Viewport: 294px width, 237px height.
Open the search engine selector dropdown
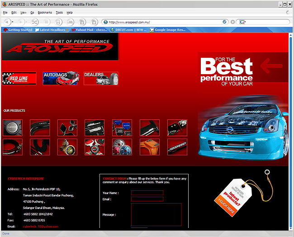242,22
